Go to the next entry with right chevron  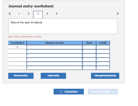pyautogui.click(x=118, y=13)
